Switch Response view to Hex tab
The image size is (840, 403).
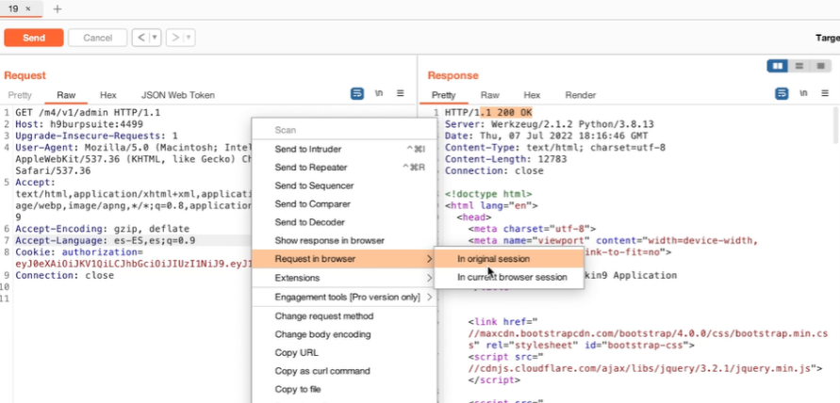click(x=532, y=95)
